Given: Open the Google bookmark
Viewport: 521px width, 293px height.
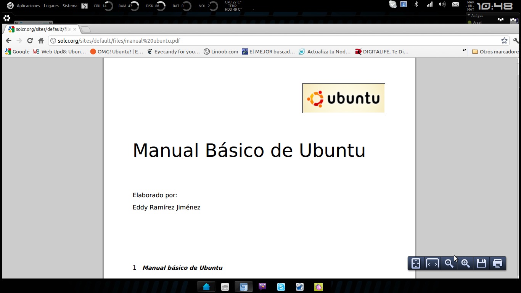Looking at the screenshot, I should tap(17, 52).
